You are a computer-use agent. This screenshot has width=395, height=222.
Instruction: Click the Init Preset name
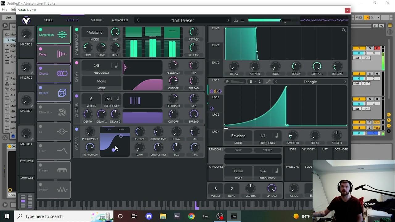[x=182, y=20]
